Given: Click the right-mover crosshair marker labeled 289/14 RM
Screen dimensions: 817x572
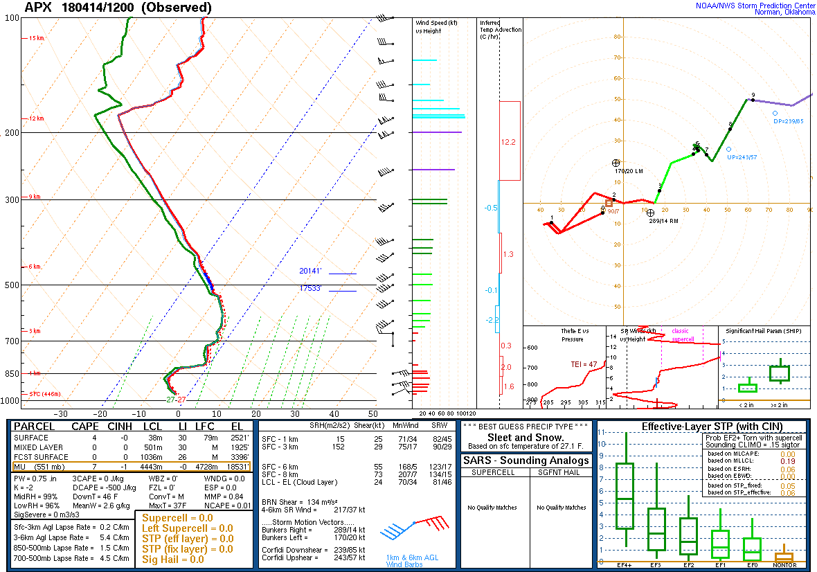Looking at the screenshot, I should (650, 213).
